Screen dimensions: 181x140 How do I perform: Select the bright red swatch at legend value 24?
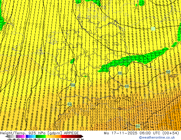[62, 136]
